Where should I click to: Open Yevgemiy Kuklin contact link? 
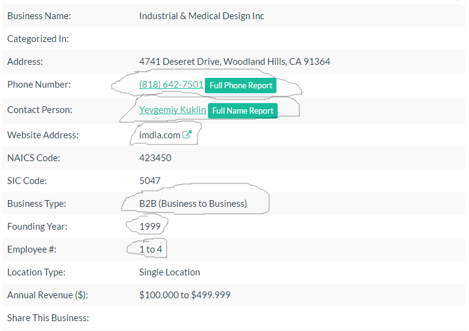(x=172, y=110)
